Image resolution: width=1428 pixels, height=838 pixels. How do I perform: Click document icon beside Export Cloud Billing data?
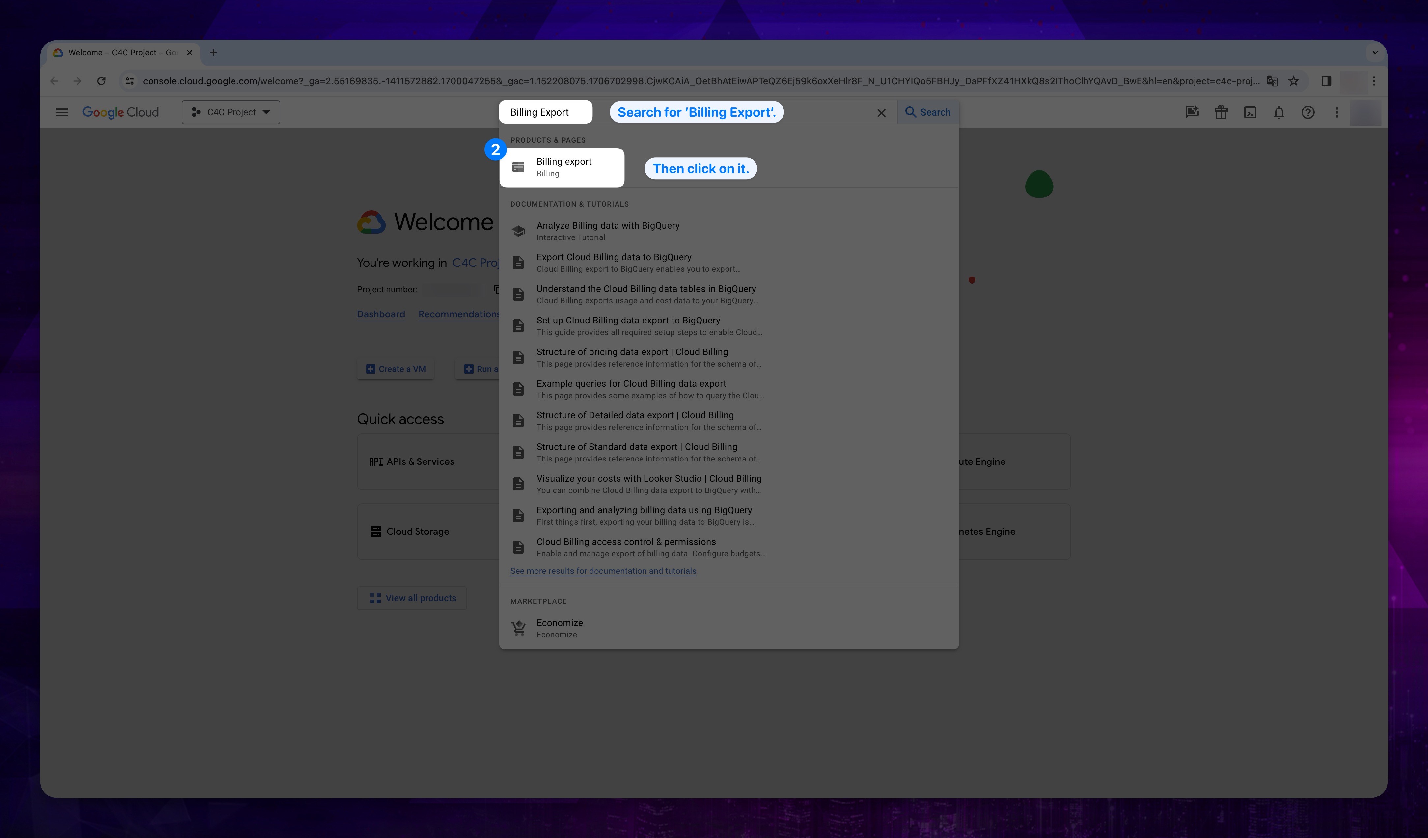click(518, 263)
